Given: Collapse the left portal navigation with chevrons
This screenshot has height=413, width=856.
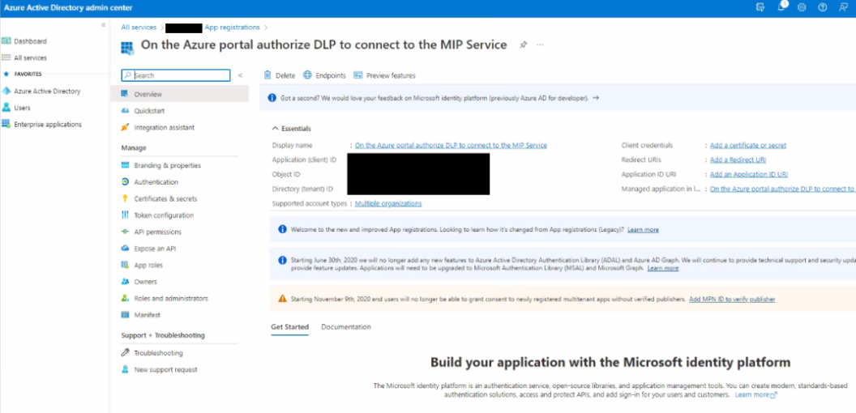Looking at the screenshot, I should 103,25.
